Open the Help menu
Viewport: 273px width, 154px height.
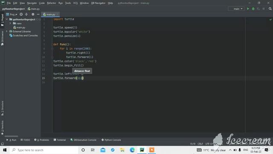click(110, 3)
